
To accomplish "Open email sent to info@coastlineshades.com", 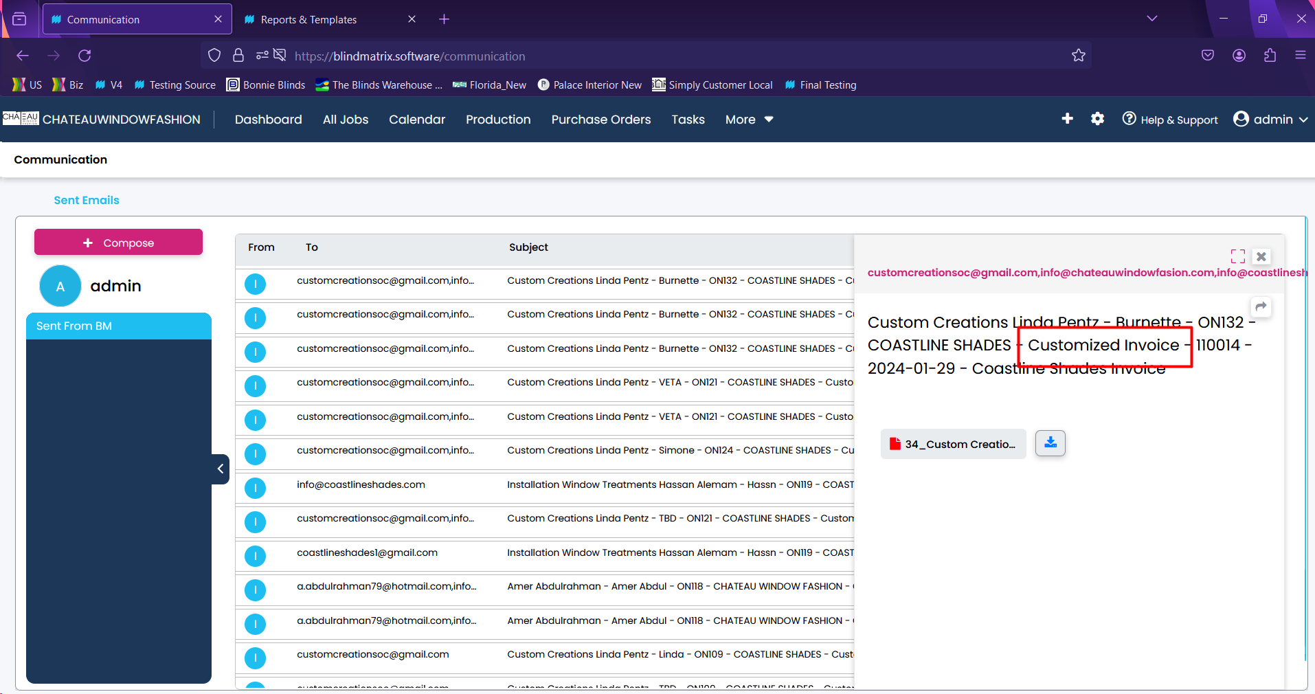I will tap(361, 484).
